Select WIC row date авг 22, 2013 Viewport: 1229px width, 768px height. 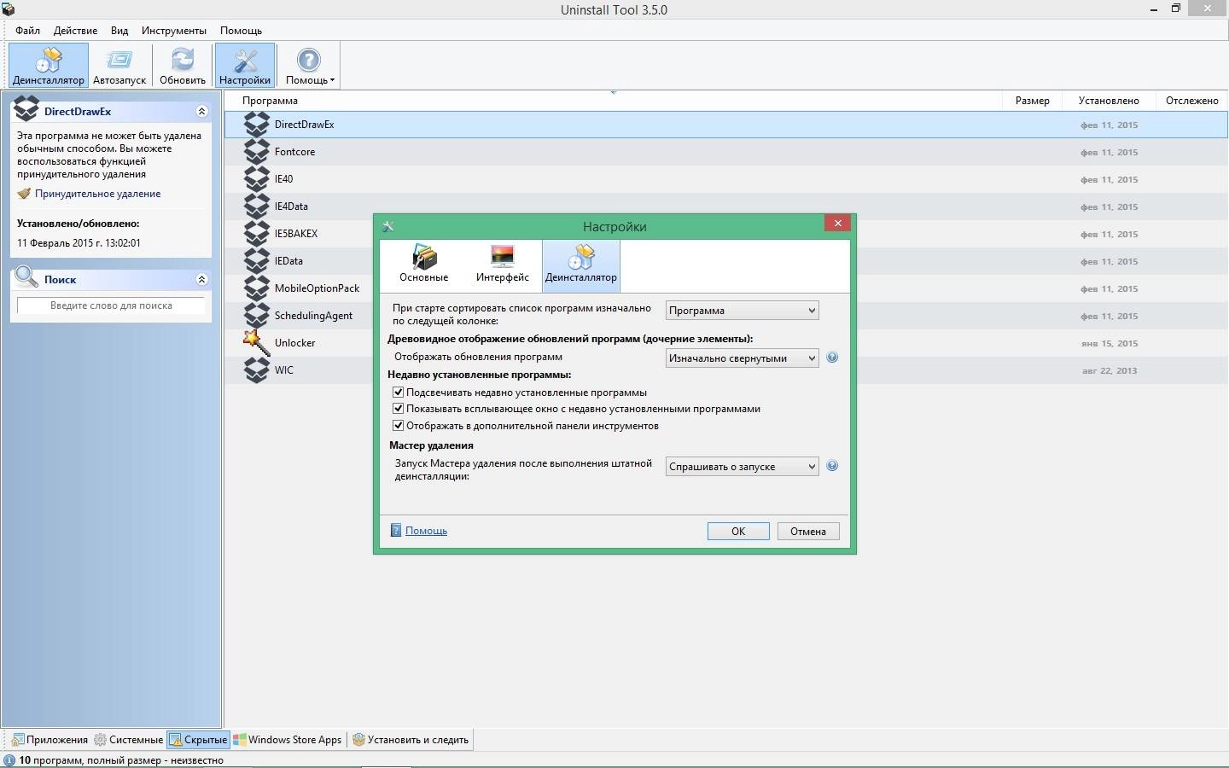point(1110,371)
